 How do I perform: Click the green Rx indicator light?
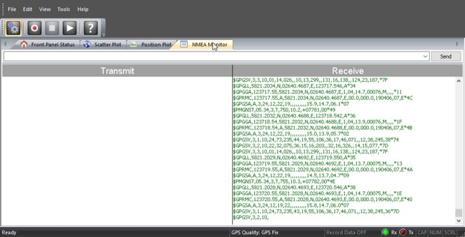coord(385,232)
